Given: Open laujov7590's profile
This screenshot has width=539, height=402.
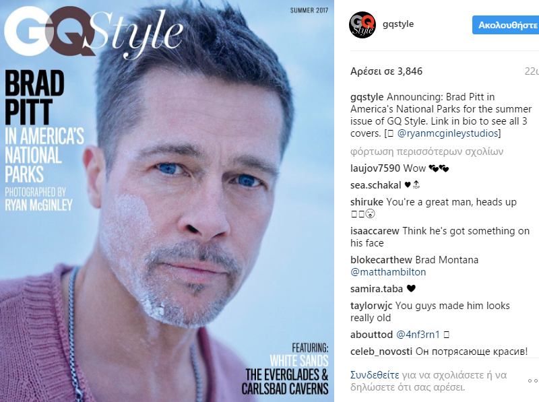Looking at the screenshot, I should pos(375,168).
